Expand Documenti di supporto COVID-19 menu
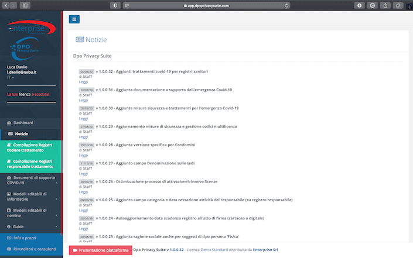 31,180
